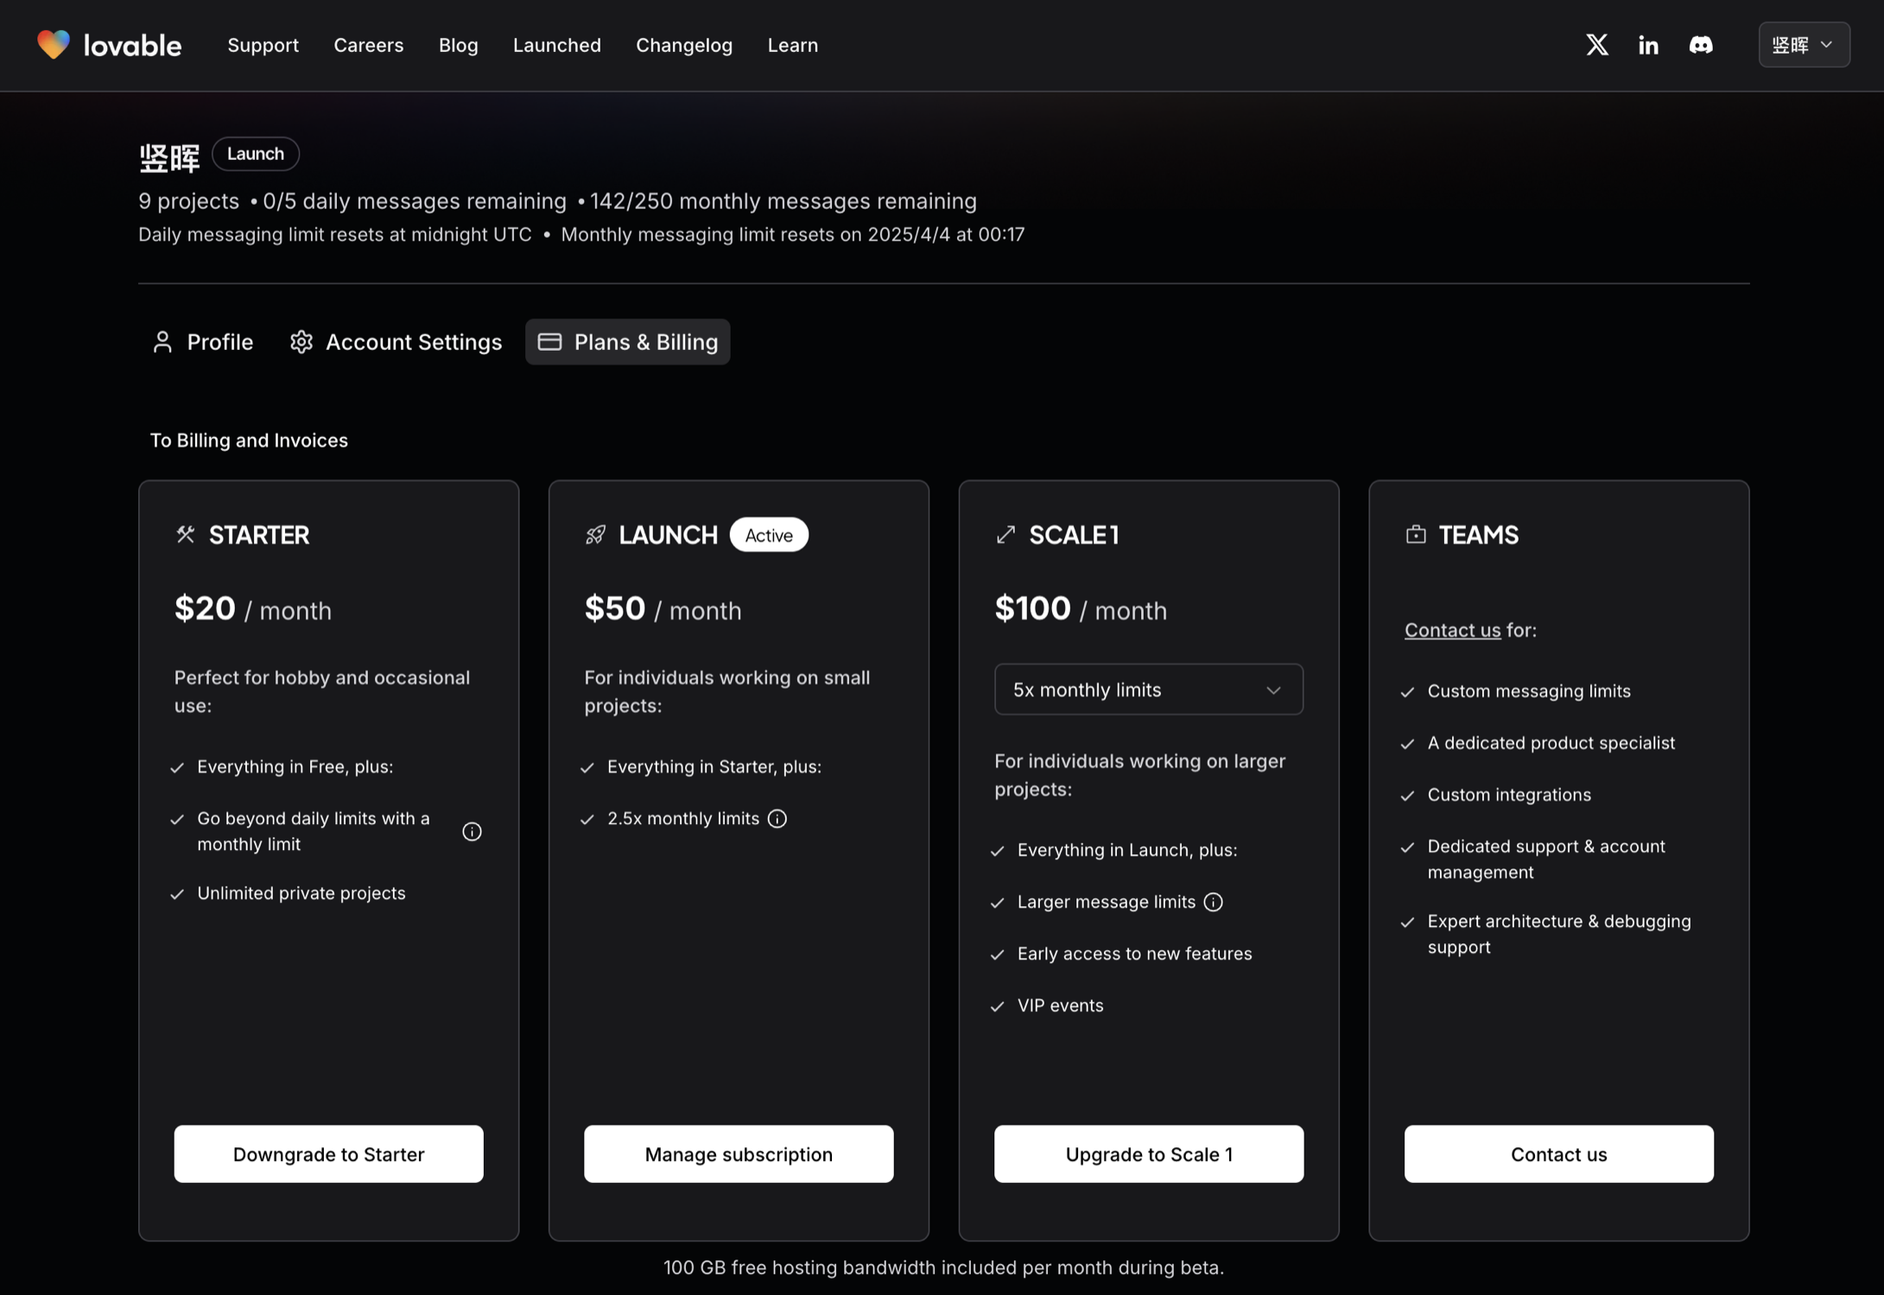Click info icon beside 2.5x monthly limits

[777, 818]
